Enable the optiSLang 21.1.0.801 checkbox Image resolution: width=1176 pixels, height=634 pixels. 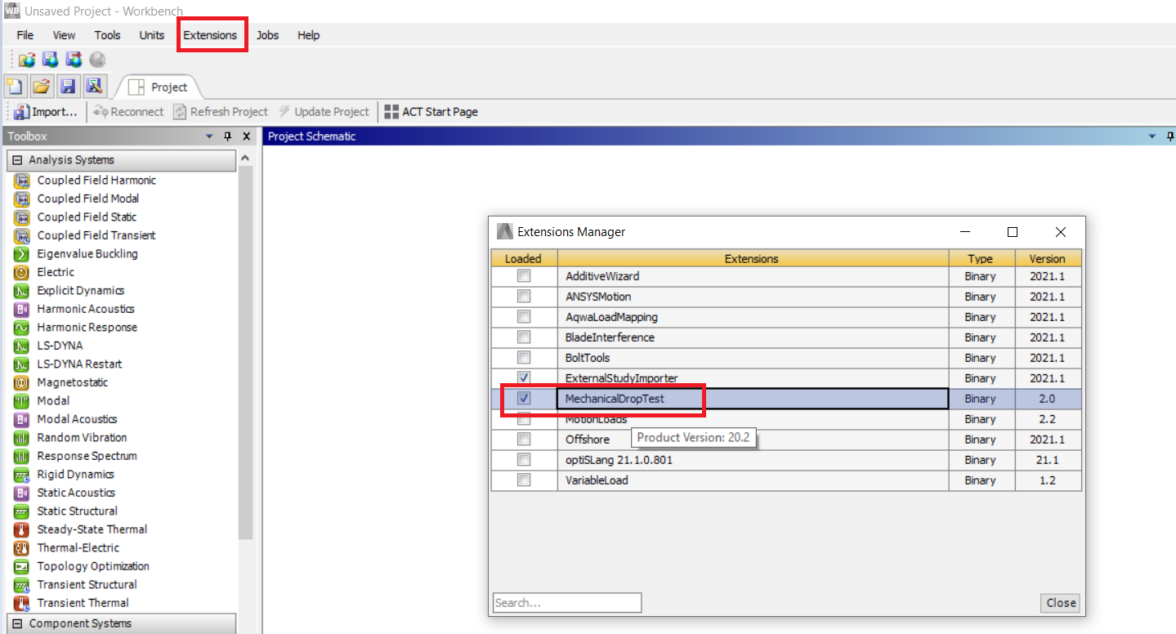click(524, 460)
